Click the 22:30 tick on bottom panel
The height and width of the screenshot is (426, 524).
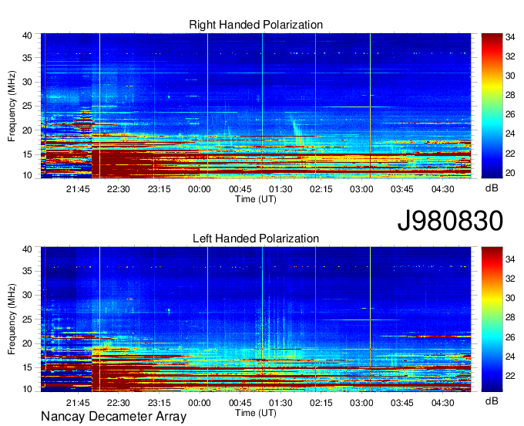pyautogui.click(x=119, y=403)
